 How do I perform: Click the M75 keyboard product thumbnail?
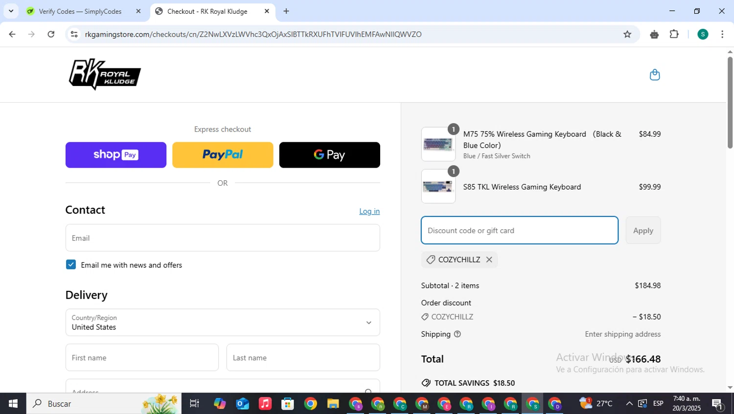click(438, 144)
